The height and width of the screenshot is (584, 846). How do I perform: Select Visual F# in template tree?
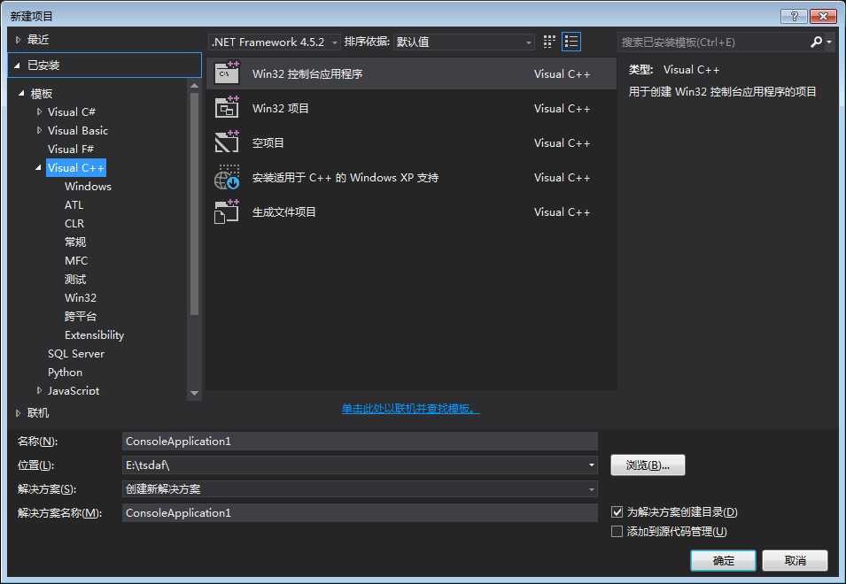click(x=71, y=149)
